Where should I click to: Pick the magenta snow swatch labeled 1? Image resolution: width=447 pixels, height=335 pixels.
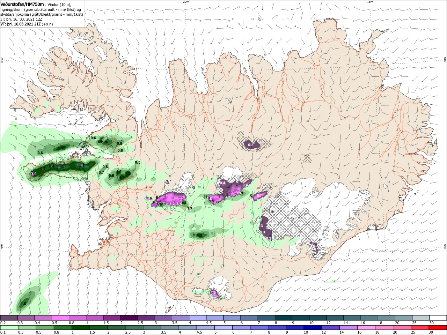point(95,318)
